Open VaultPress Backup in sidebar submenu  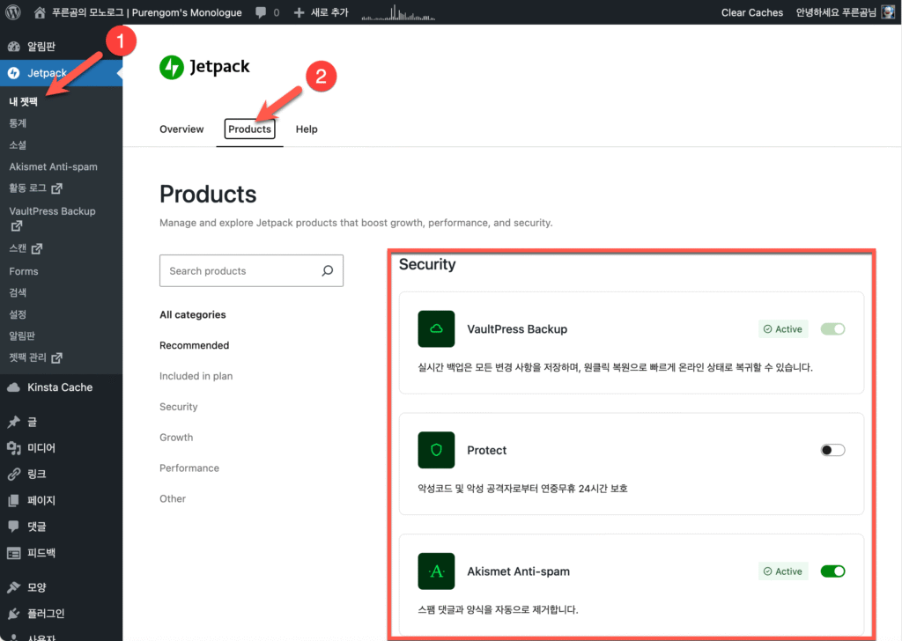[52, 211]
